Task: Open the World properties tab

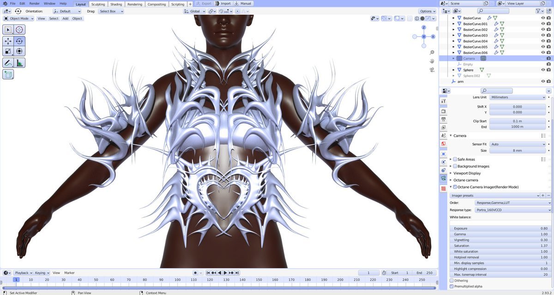Action: tap(444, 144)
